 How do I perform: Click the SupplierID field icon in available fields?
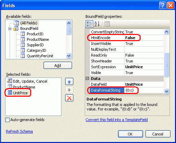pyautogui.click(x=23, y=45)
